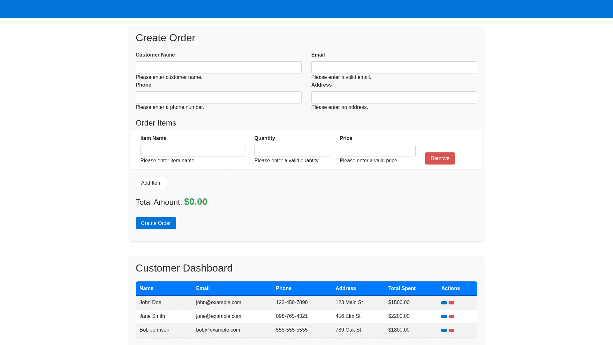Viewport: 613px width, 345px height.
Task: Click red action button for Jane Smith
Action: pos(451,317)
